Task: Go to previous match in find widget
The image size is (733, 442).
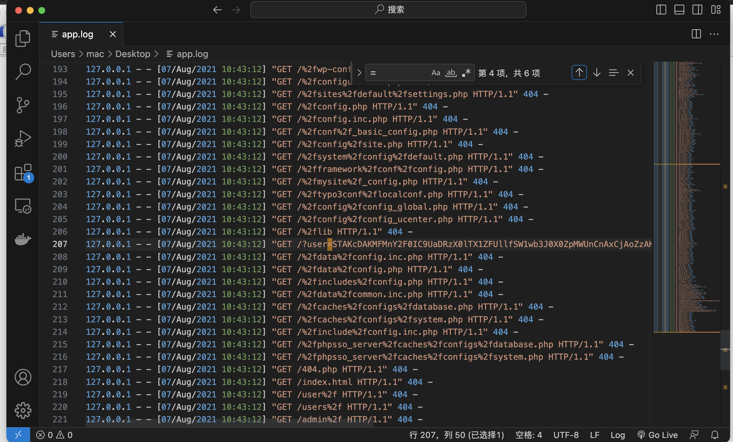Action: [x=579, y=72]
